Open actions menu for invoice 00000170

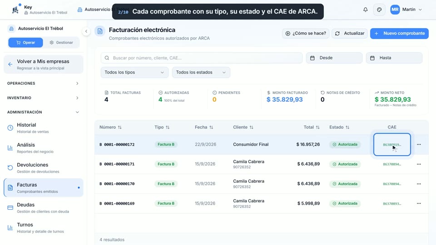click(419, 184)
